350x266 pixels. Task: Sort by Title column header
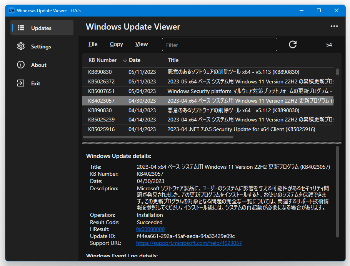click(173, 60)
